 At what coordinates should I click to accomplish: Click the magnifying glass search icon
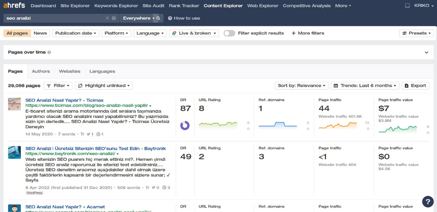(158, 18)
